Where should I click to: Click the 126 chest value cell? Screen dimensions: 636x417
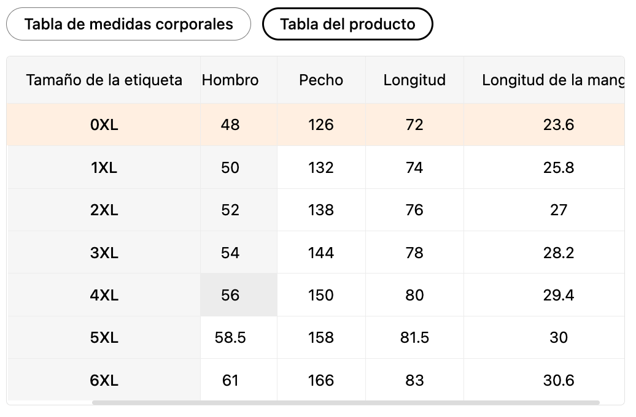click(x=321, y=125)
